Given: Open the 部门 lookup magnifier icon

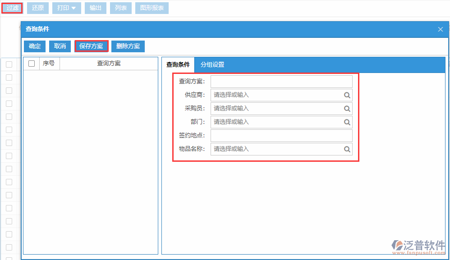Looking at the screenshot, I should point(347,122).
